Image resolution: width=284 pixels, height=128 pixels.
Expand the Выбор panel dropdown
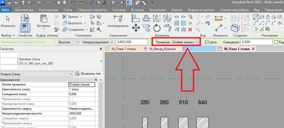click(8, 35)
